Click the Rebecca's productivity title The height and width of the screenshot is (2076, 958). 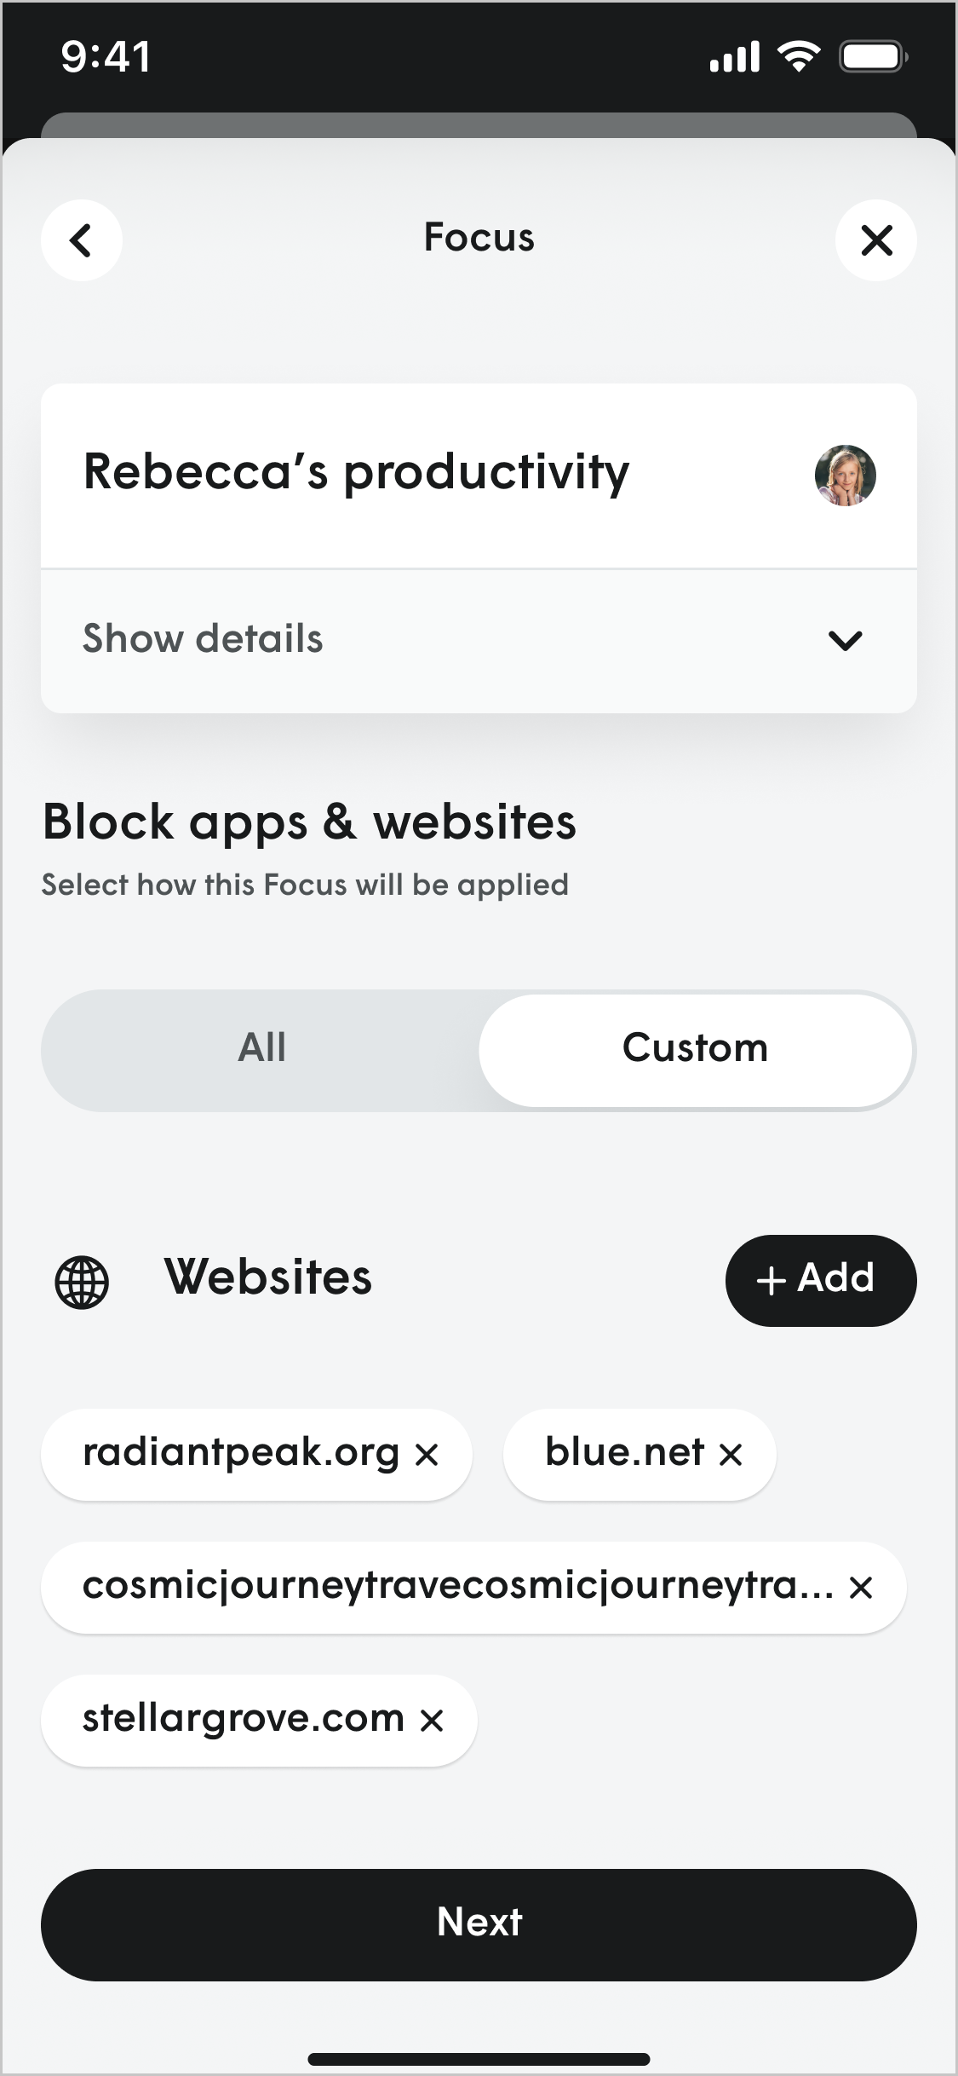357,474
